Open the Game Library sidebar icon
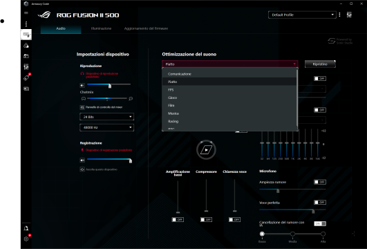Viewport: 367px width, 249px height. pyautogui.click(x=26, y=56)
